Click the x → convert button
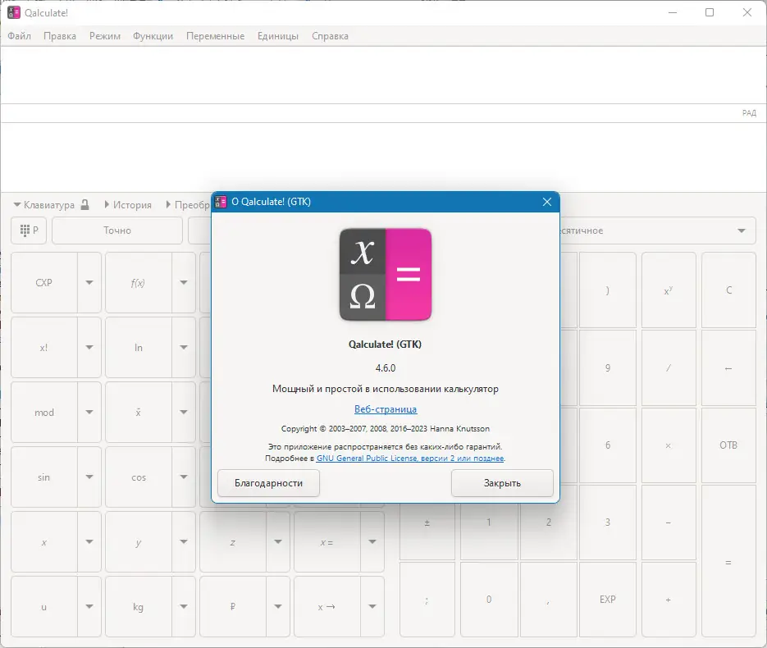 326,607
